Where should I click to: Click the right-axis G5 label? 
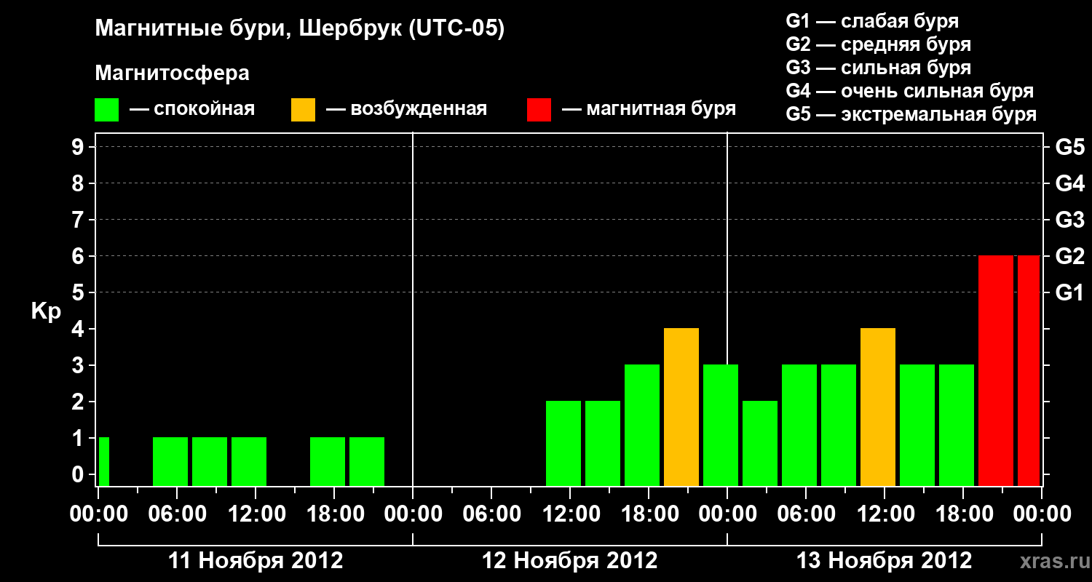point(1070,147)
